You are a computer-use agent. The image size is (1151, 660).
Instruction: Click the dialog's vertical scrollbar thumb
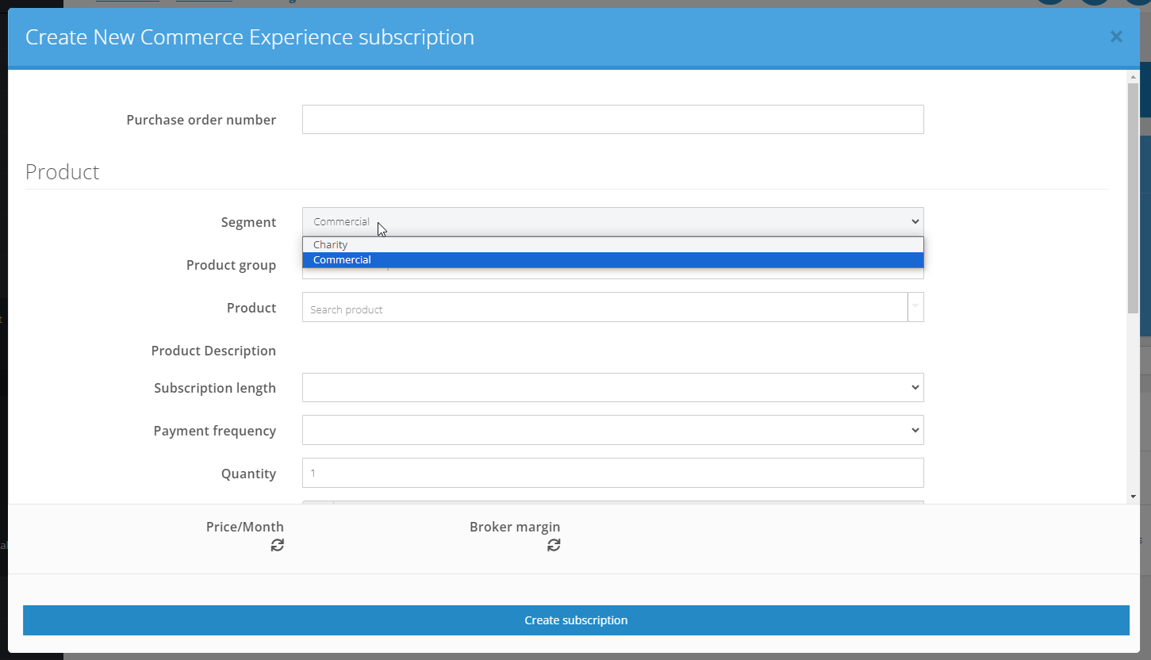pyautogui.click(x=1133, y=197)
